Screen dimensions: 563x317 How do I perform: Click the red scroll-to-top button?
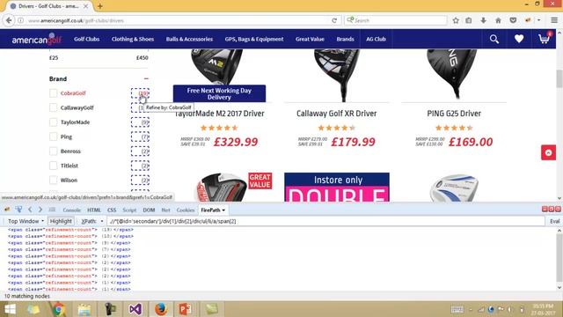tap(548, 152)
